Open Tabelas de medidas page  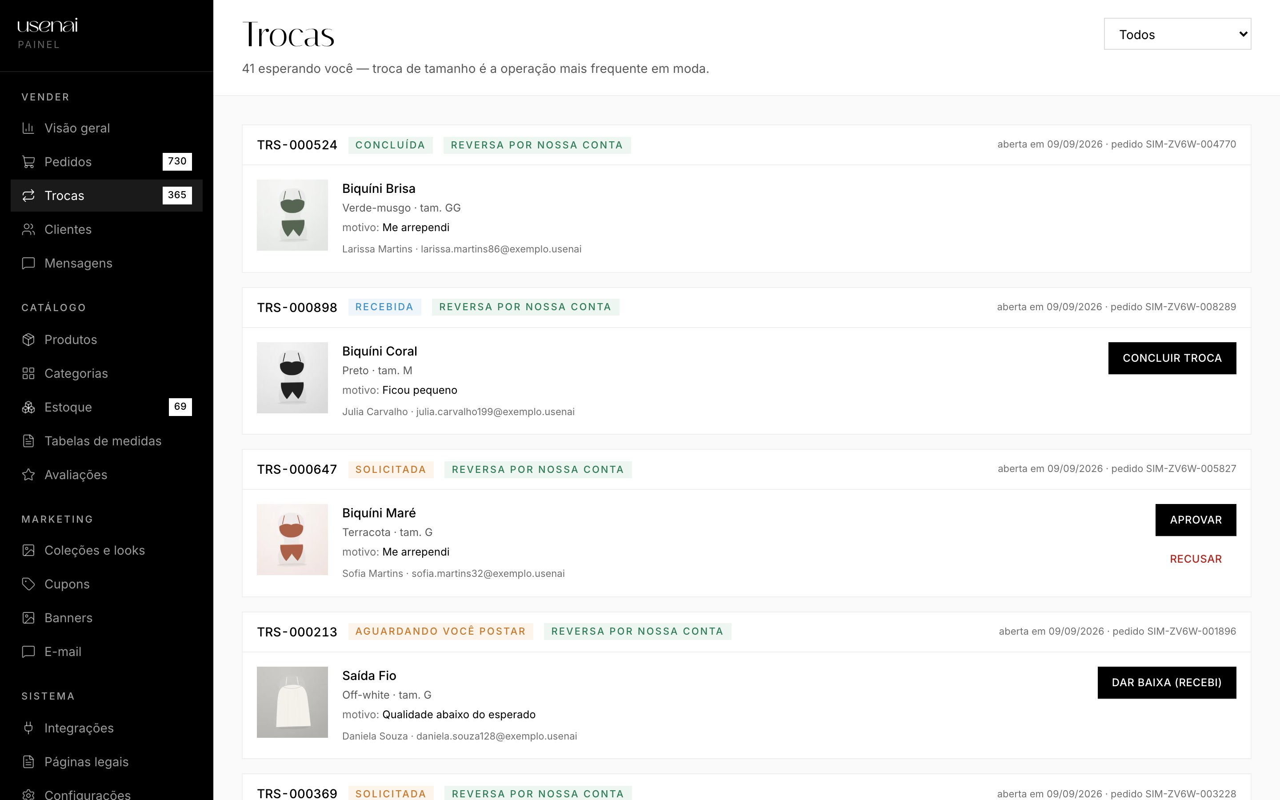[106, 441]
